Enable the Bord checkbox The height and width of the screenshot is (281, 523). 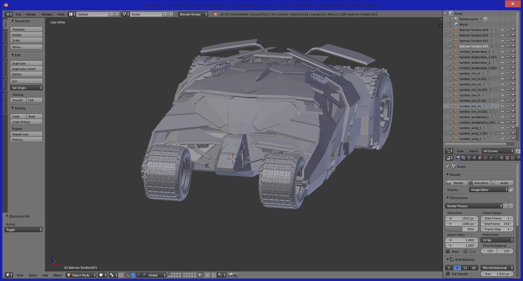click(x=448, y=251)
